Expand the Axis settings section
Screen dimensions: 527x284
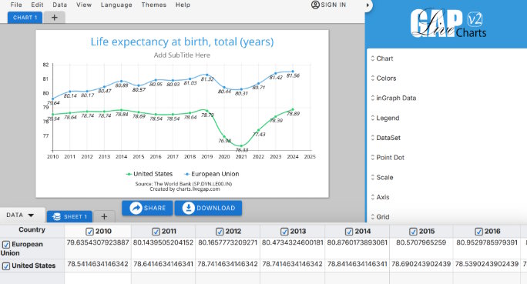pos(380,197)
